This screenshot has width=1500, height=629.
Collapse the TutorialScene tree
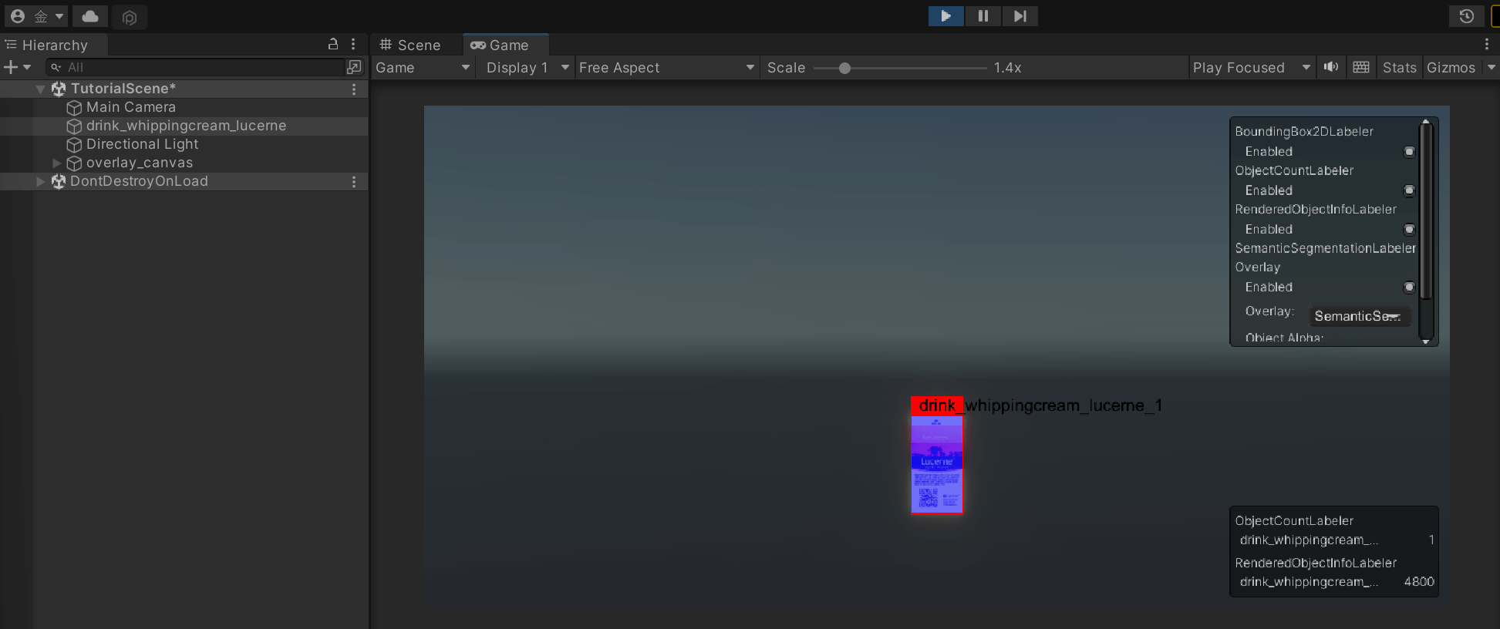(x=40, y=89)
